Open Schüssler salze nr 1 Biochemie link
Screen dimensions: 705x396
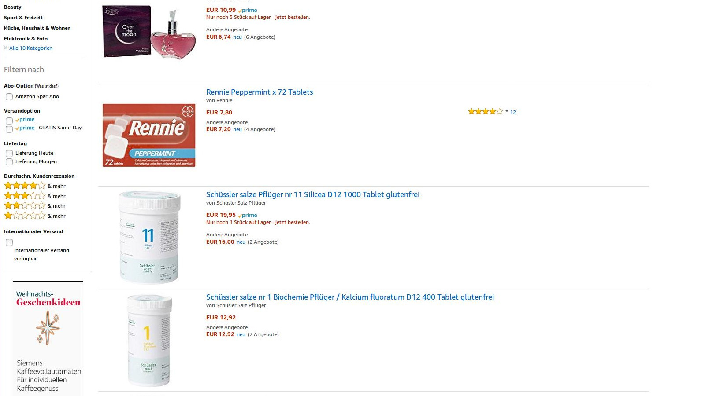(x=350, y=297)
